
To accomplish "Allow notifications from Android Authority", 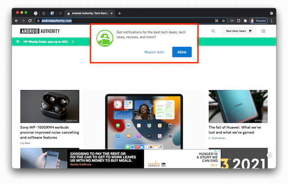I will 182,52.
